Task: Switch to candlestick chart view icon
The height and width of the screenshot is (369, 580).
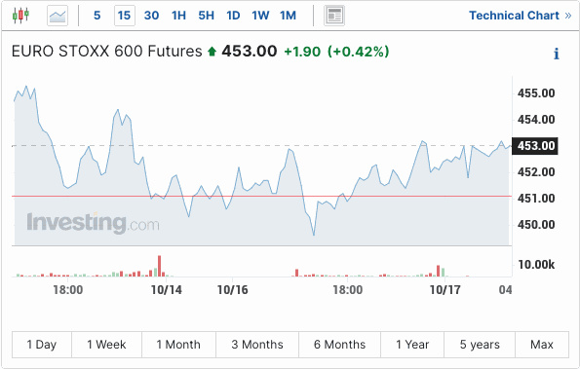Action: click(20, 16)
